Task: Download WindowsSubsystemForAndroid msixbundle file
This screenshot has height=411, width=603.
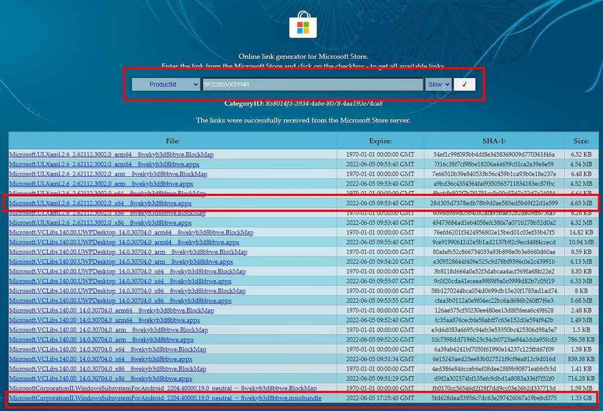Action: tap(165, 398)
